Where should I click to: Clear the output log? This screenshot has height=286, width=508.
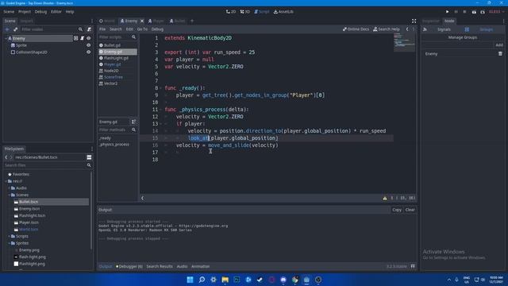click(x=410, y=210)
